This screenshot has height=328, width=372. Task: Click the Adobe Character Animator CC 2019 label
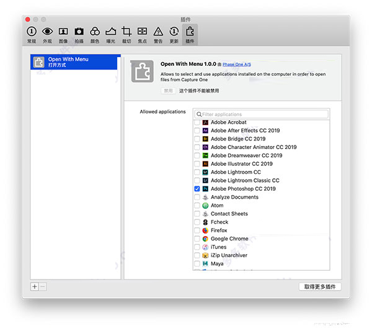(x=254, y=147)
